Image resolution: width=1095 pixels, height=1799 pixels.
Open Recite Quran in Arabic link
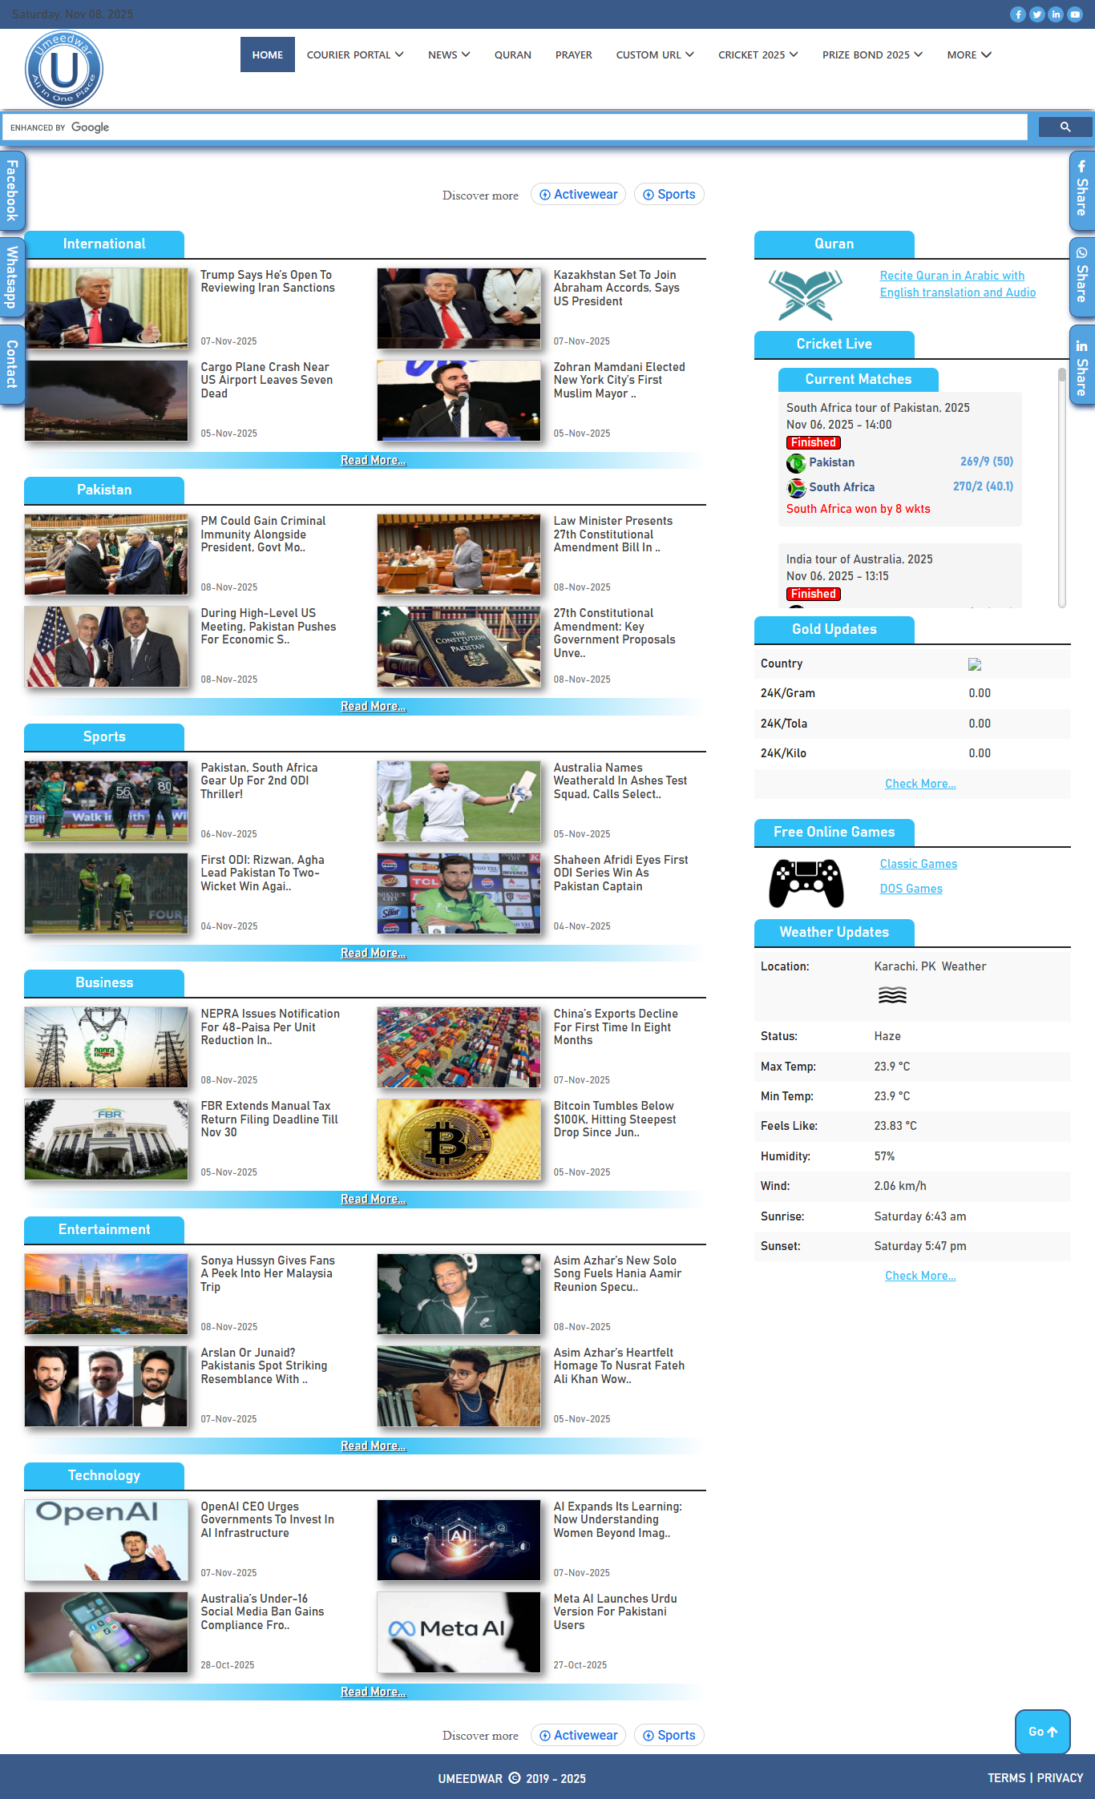click(958, 284)
